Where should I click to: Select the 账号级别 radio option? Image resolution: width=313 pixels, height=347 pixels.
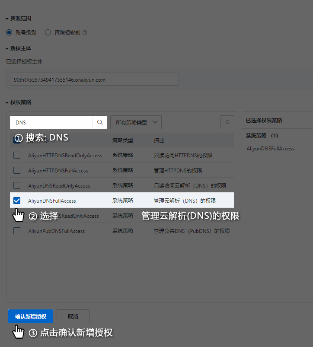(9, 32)
